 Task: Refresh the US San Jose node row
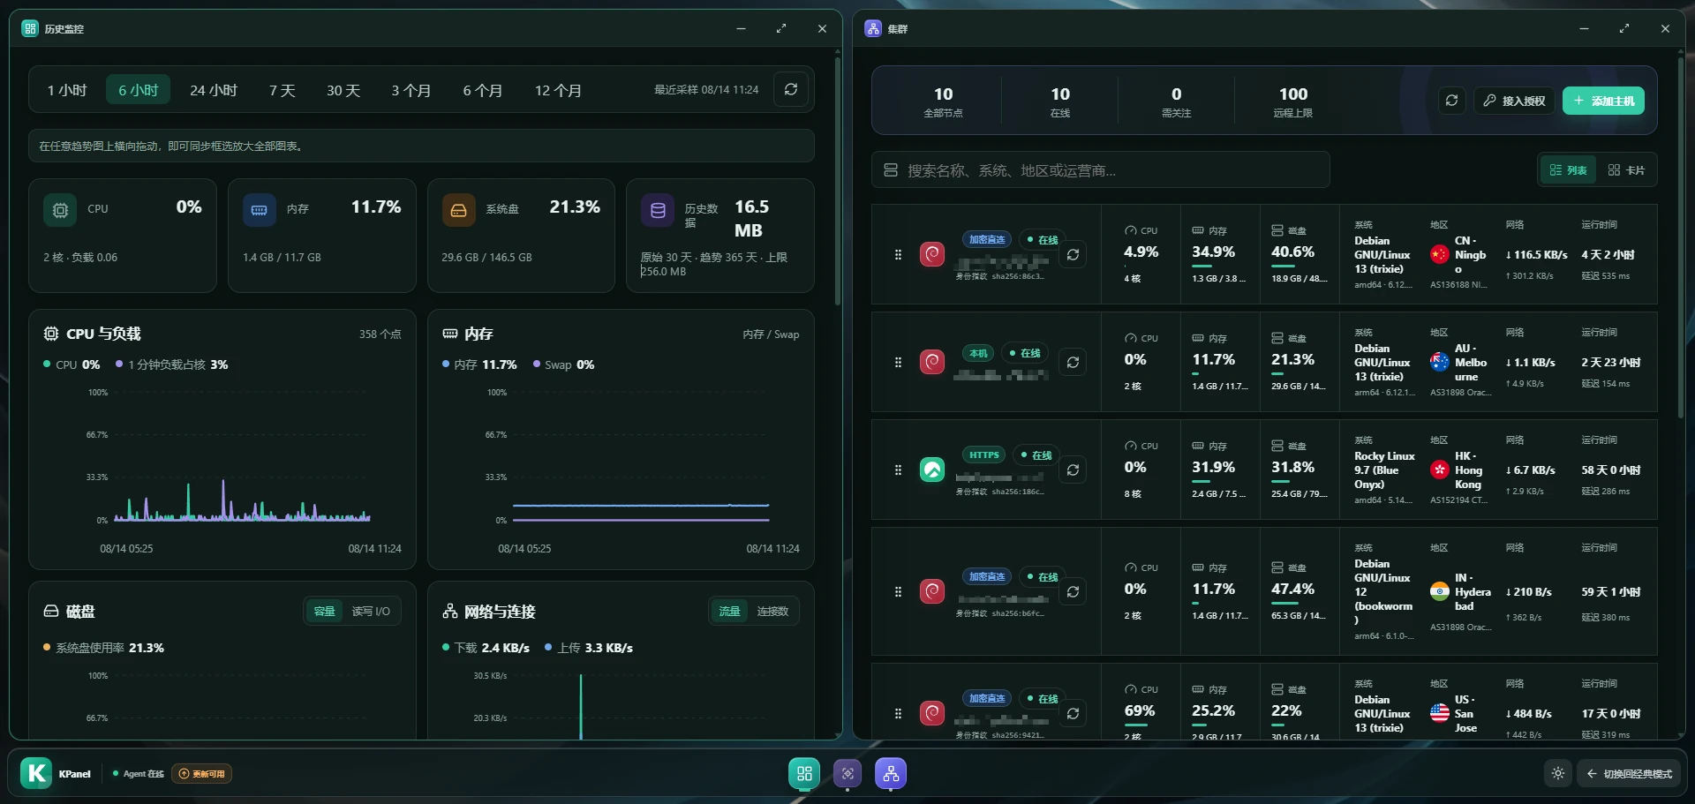[x=1073, y=714]
